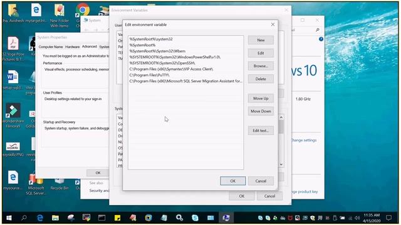401x225 pixels.
Task: Select the C:\Program Files\PuTTY path entry
Action: (186, 75)
